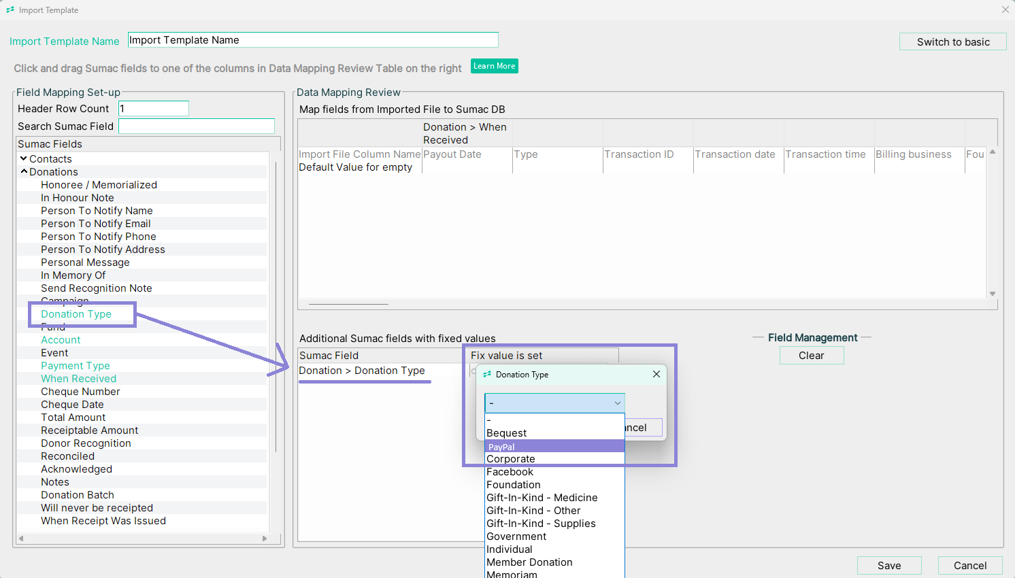Click Donation > Donation Type row

click(362, 371)
